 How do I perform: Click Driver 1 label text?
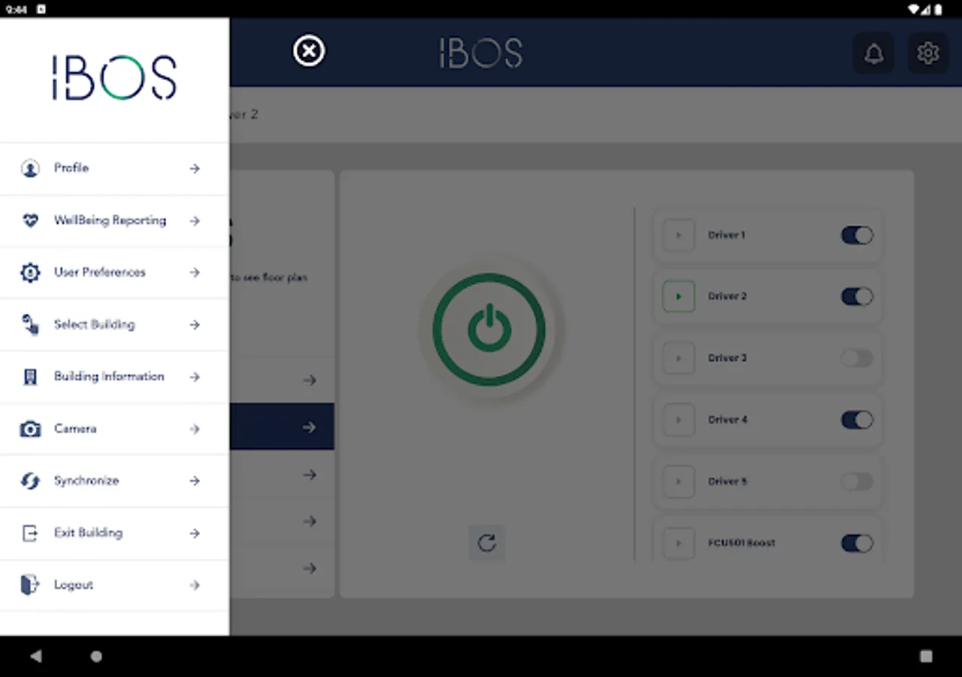tap(727, 235)
